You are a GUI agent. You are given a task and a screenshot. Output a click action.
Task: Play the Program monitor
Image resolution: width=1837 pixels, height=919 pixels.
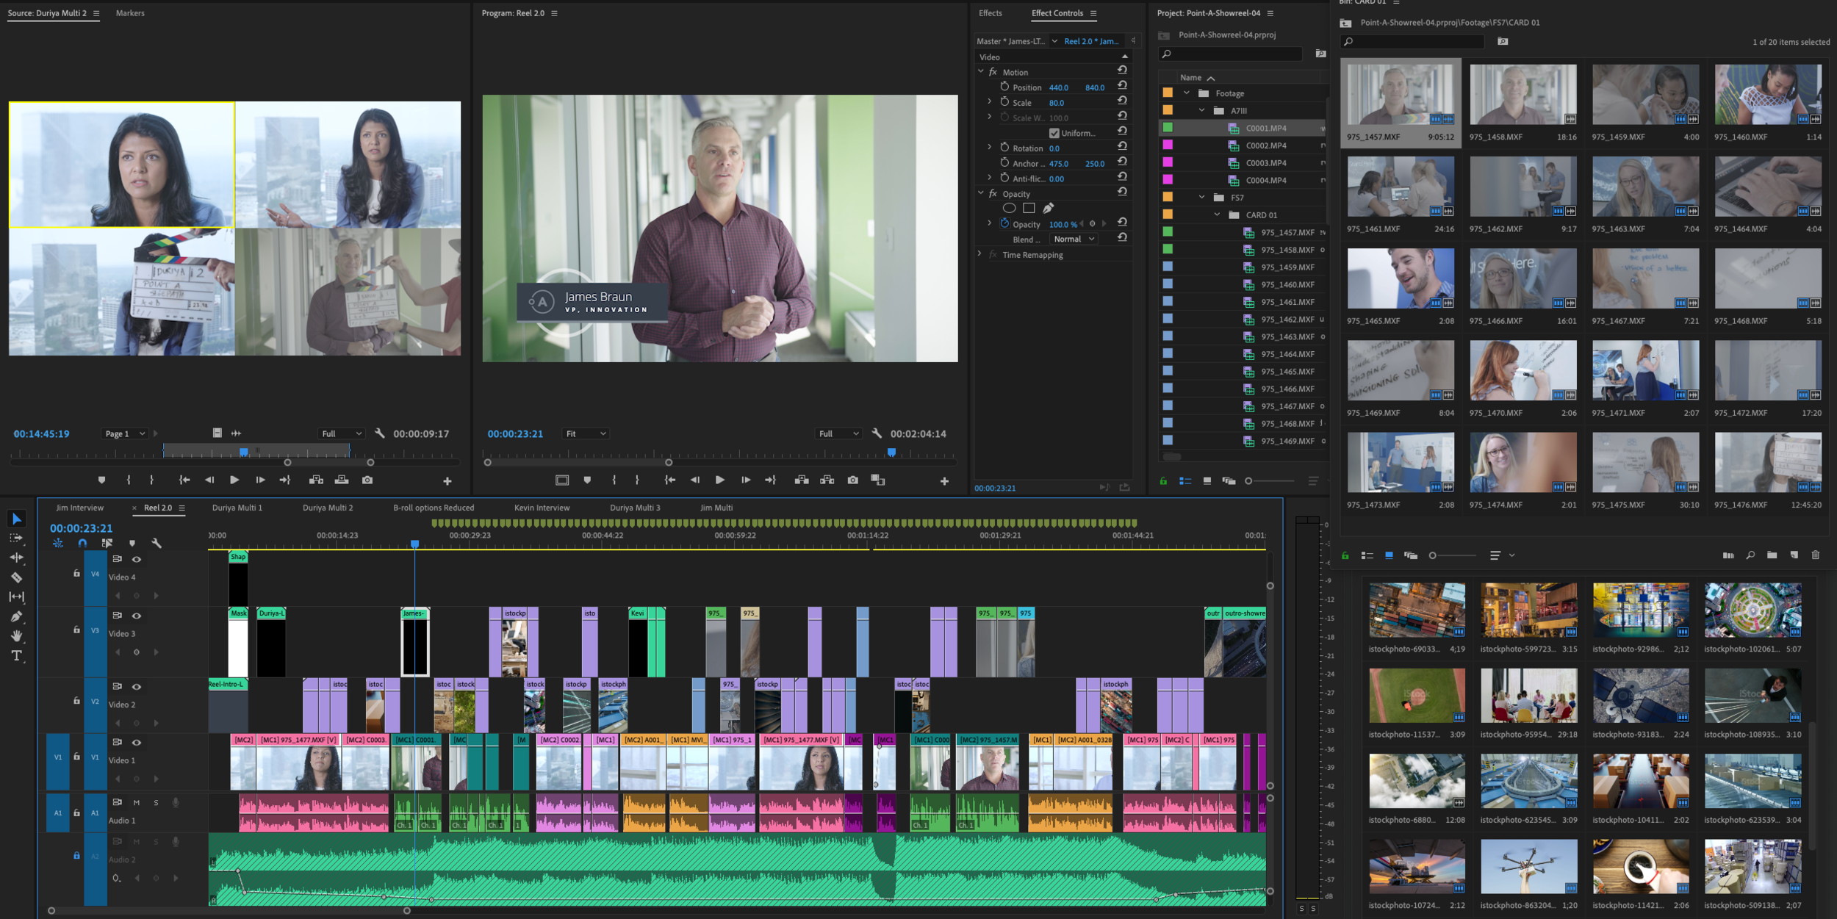[720, 480]
